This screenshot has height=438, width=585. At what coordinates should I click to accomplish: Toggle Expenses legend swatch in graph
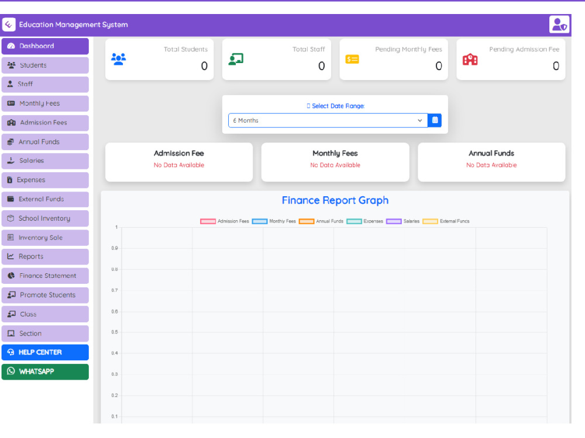(354, 221)
